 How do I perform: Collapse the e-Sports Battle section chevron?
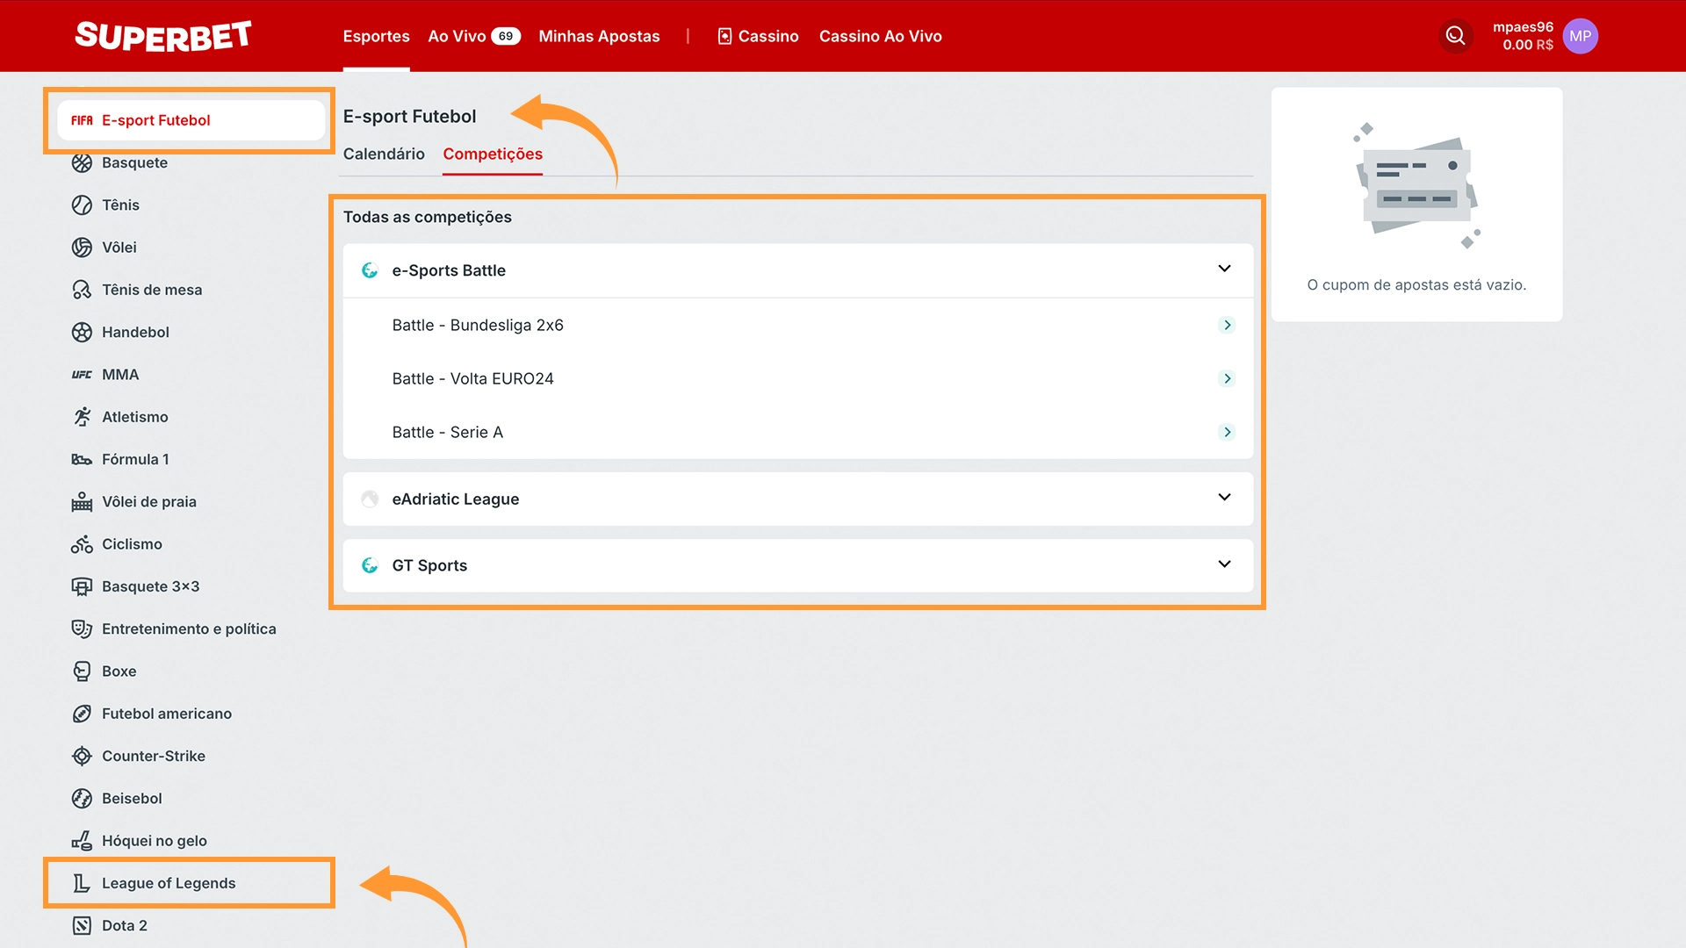click(x=1225, y=269)
